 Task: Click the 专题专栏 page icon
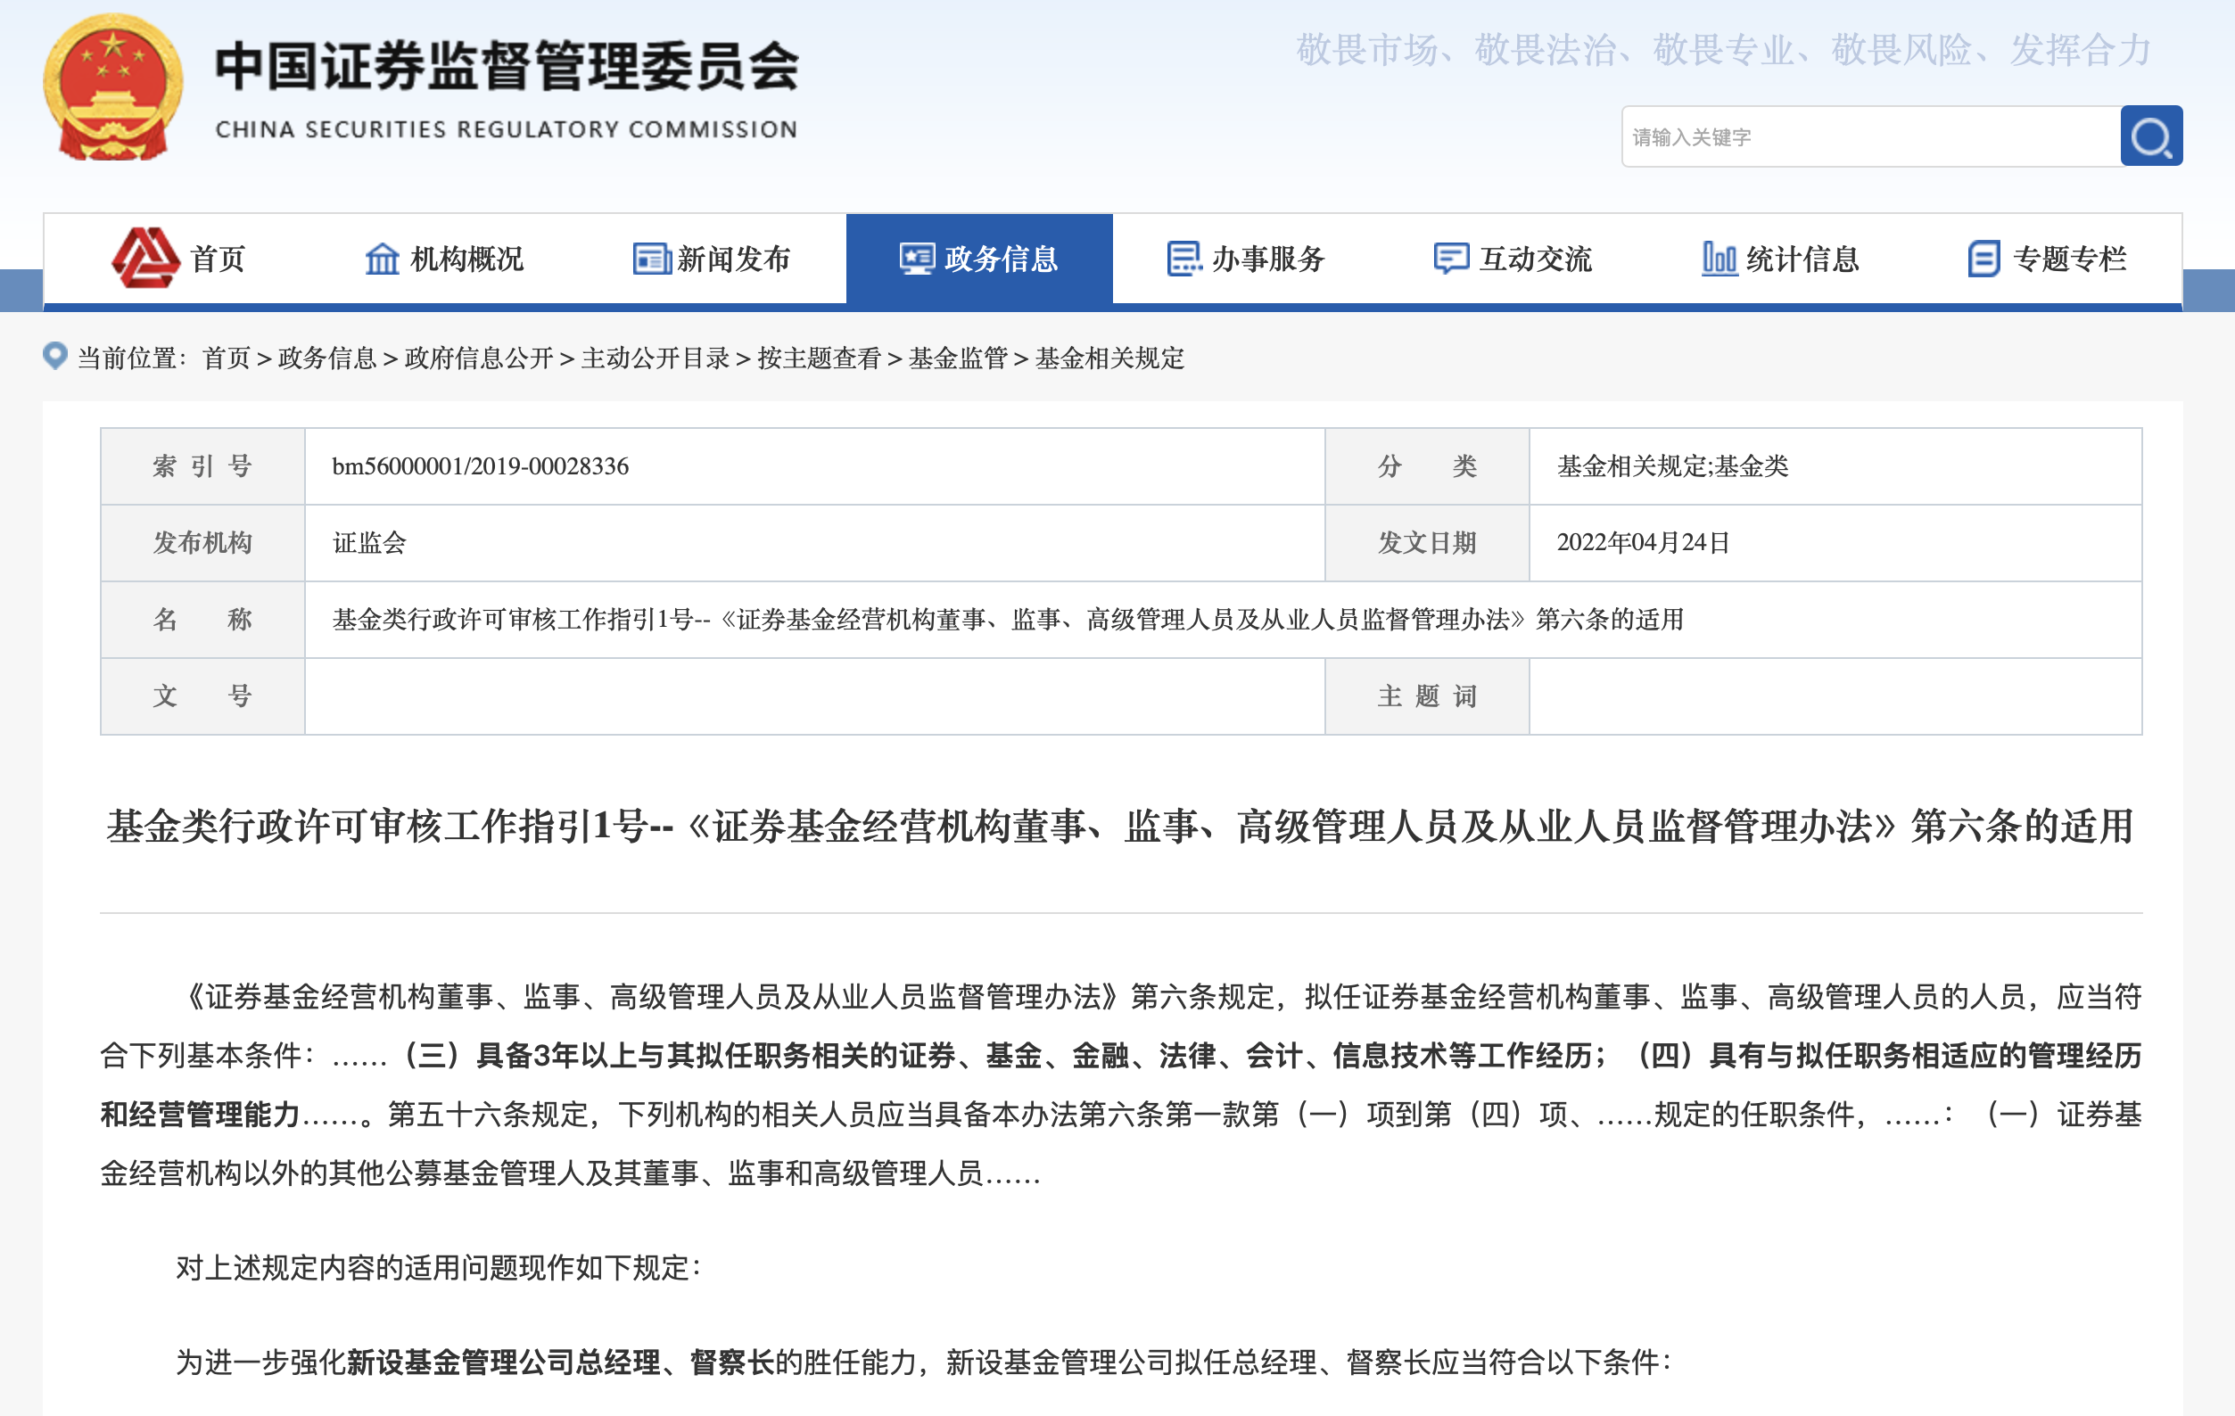tap(1983, 259)
